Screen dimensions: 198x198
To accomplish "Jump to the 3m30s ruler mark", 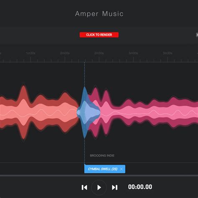I will tap(168, 53).
